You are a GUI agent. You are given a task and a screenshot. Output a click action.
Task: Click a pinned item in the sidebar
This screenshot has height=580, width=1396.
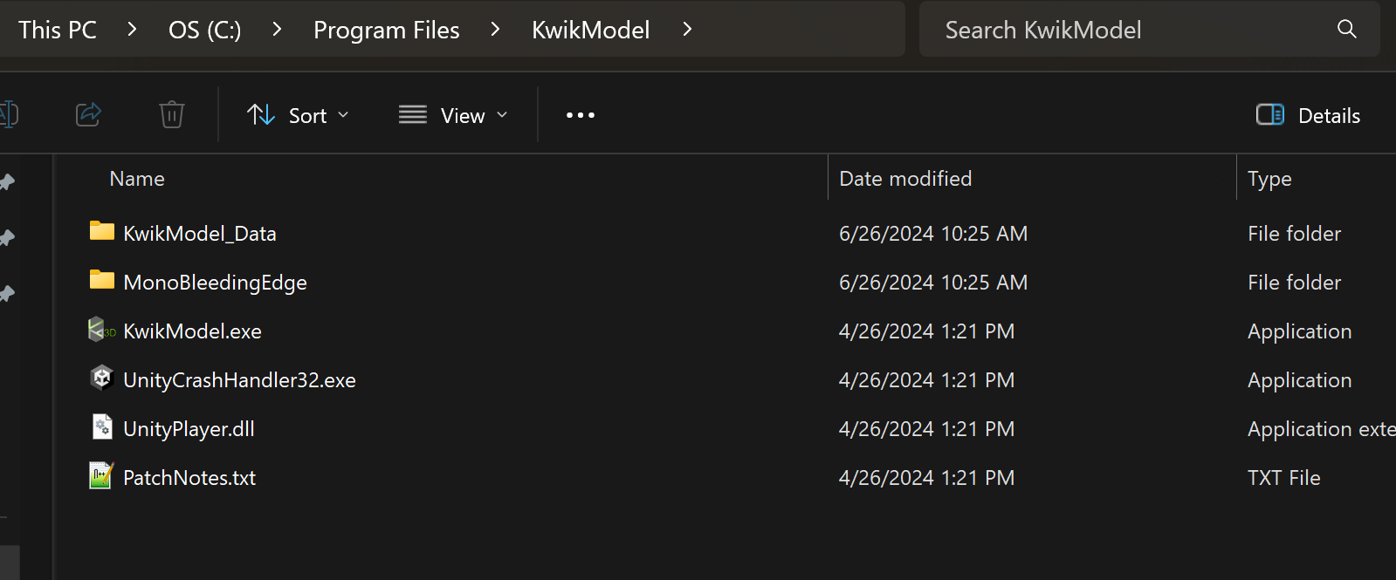(6, 236)
